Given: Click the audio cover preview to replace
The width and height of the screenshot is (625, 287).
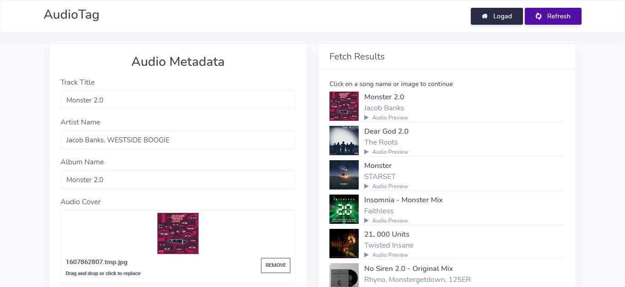Looking at the screenshot, I should (x=178, y=233).
